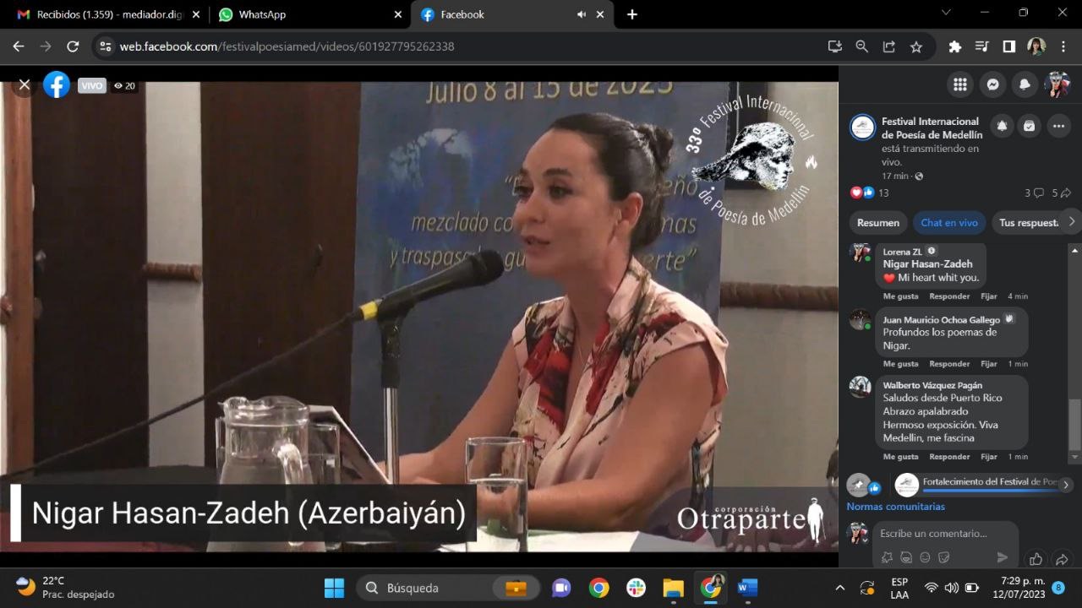The height and width of the screenshot is (608, 1082).
Task: Toggle the Chrome side panel
Action: point(1008,46)
